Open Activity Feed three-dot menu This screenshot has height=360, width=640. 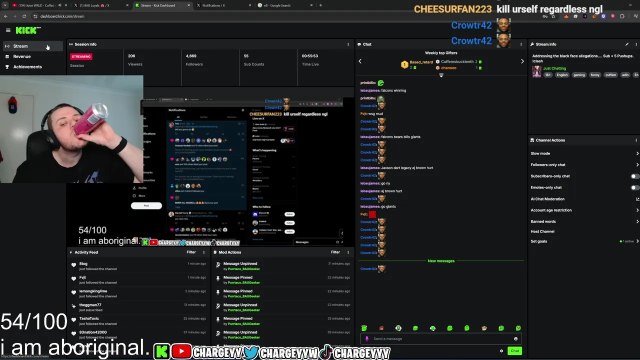pyautogui.click(x=203, y=252)
